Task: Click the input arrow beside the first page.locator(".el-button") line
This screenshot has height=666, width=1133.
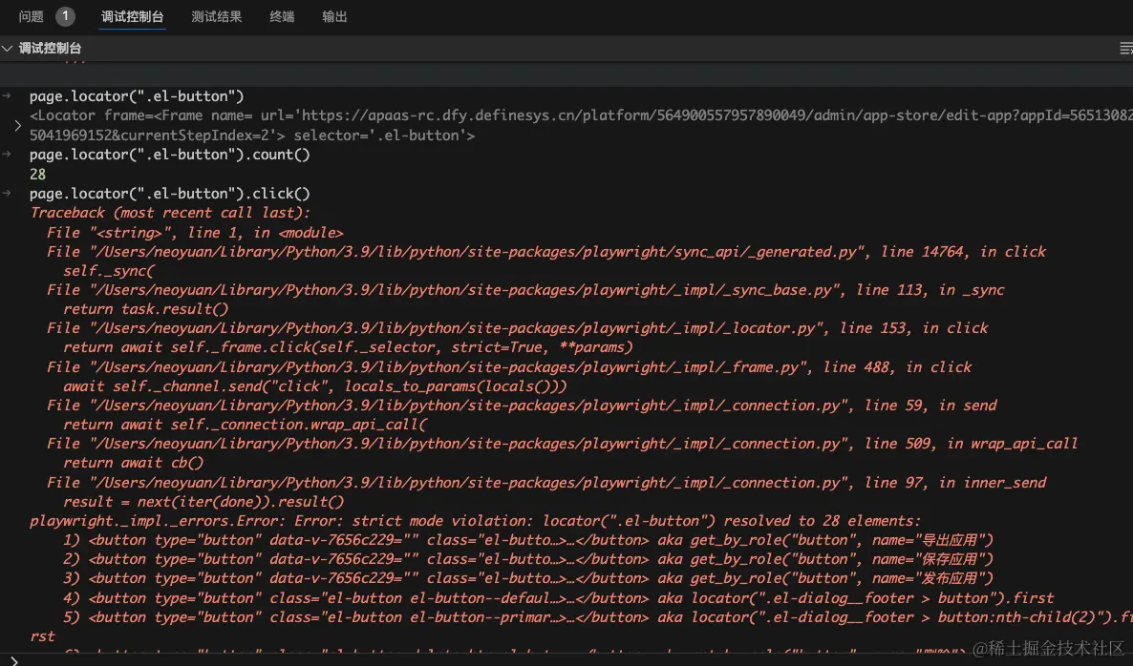Action: pos(7,96)
